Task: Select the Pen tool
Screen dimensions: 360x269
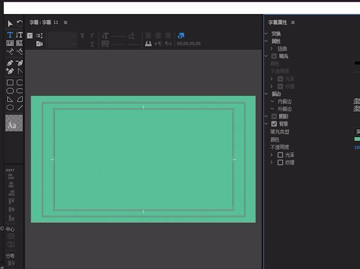Action: [x=10, y=63]
